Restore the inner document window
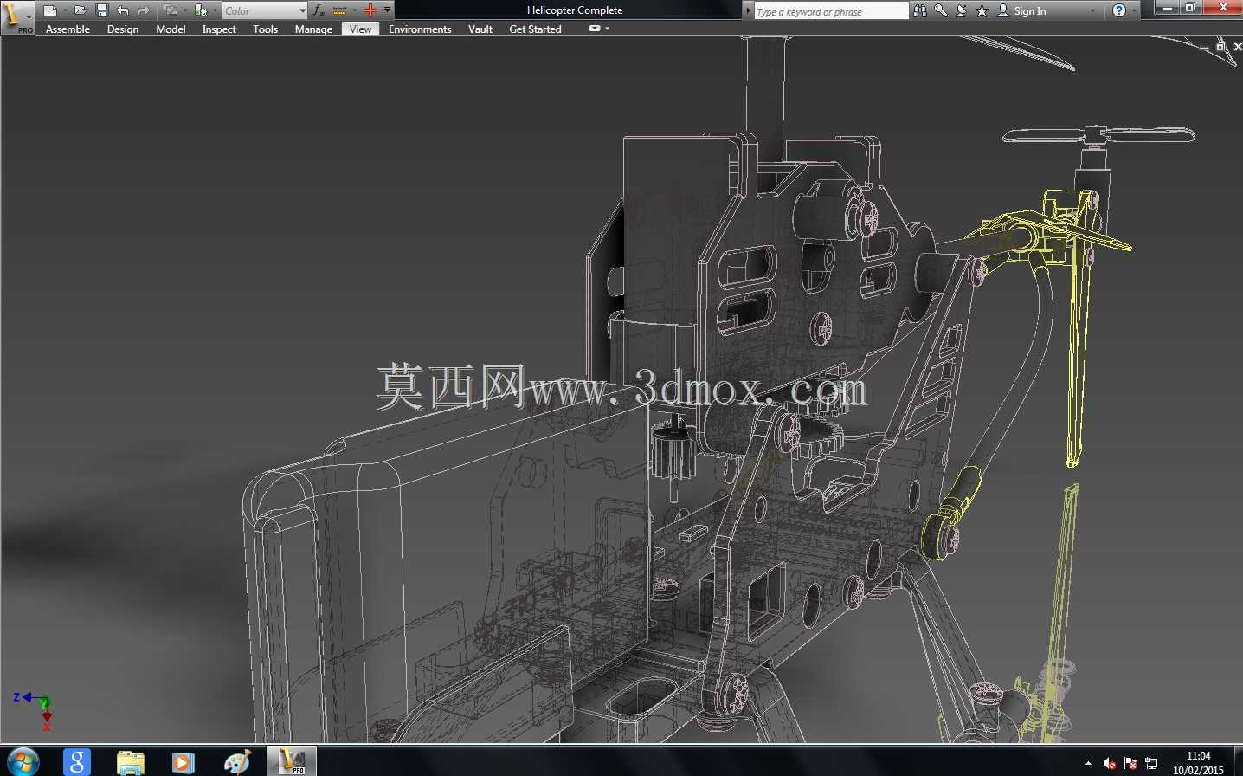The height and width of the screenshot is (776, 1243). click(1220, 47)
